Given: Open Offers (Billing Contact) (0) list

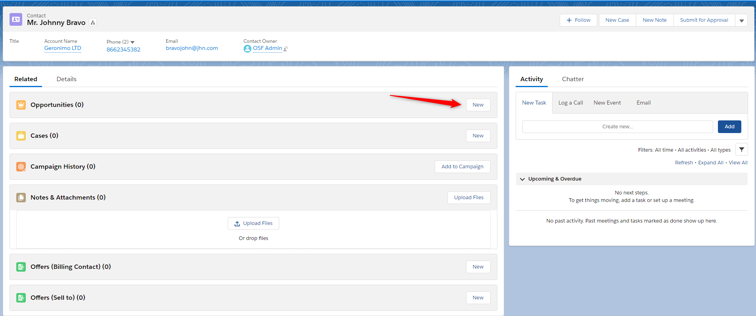Looking at the screenshot, I should (71, 267).
